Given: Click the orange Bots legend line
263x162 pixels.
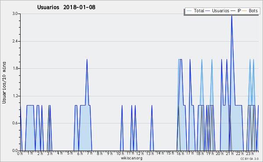Looking at the screenshot, I should (x=245, y=11).
